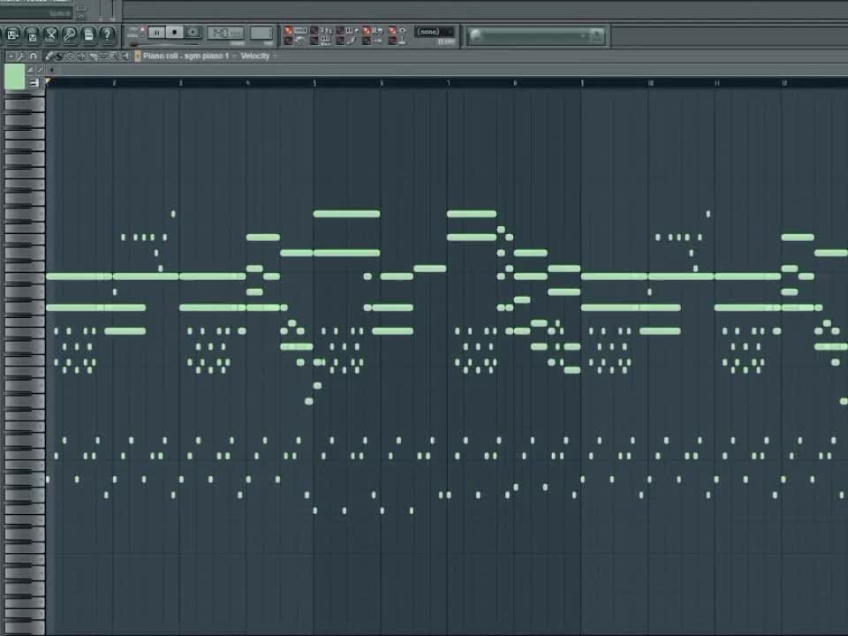The image size is (848, 636).
Task: Select the mute tool in piano roll toolbar
Action: click(81, 56)
